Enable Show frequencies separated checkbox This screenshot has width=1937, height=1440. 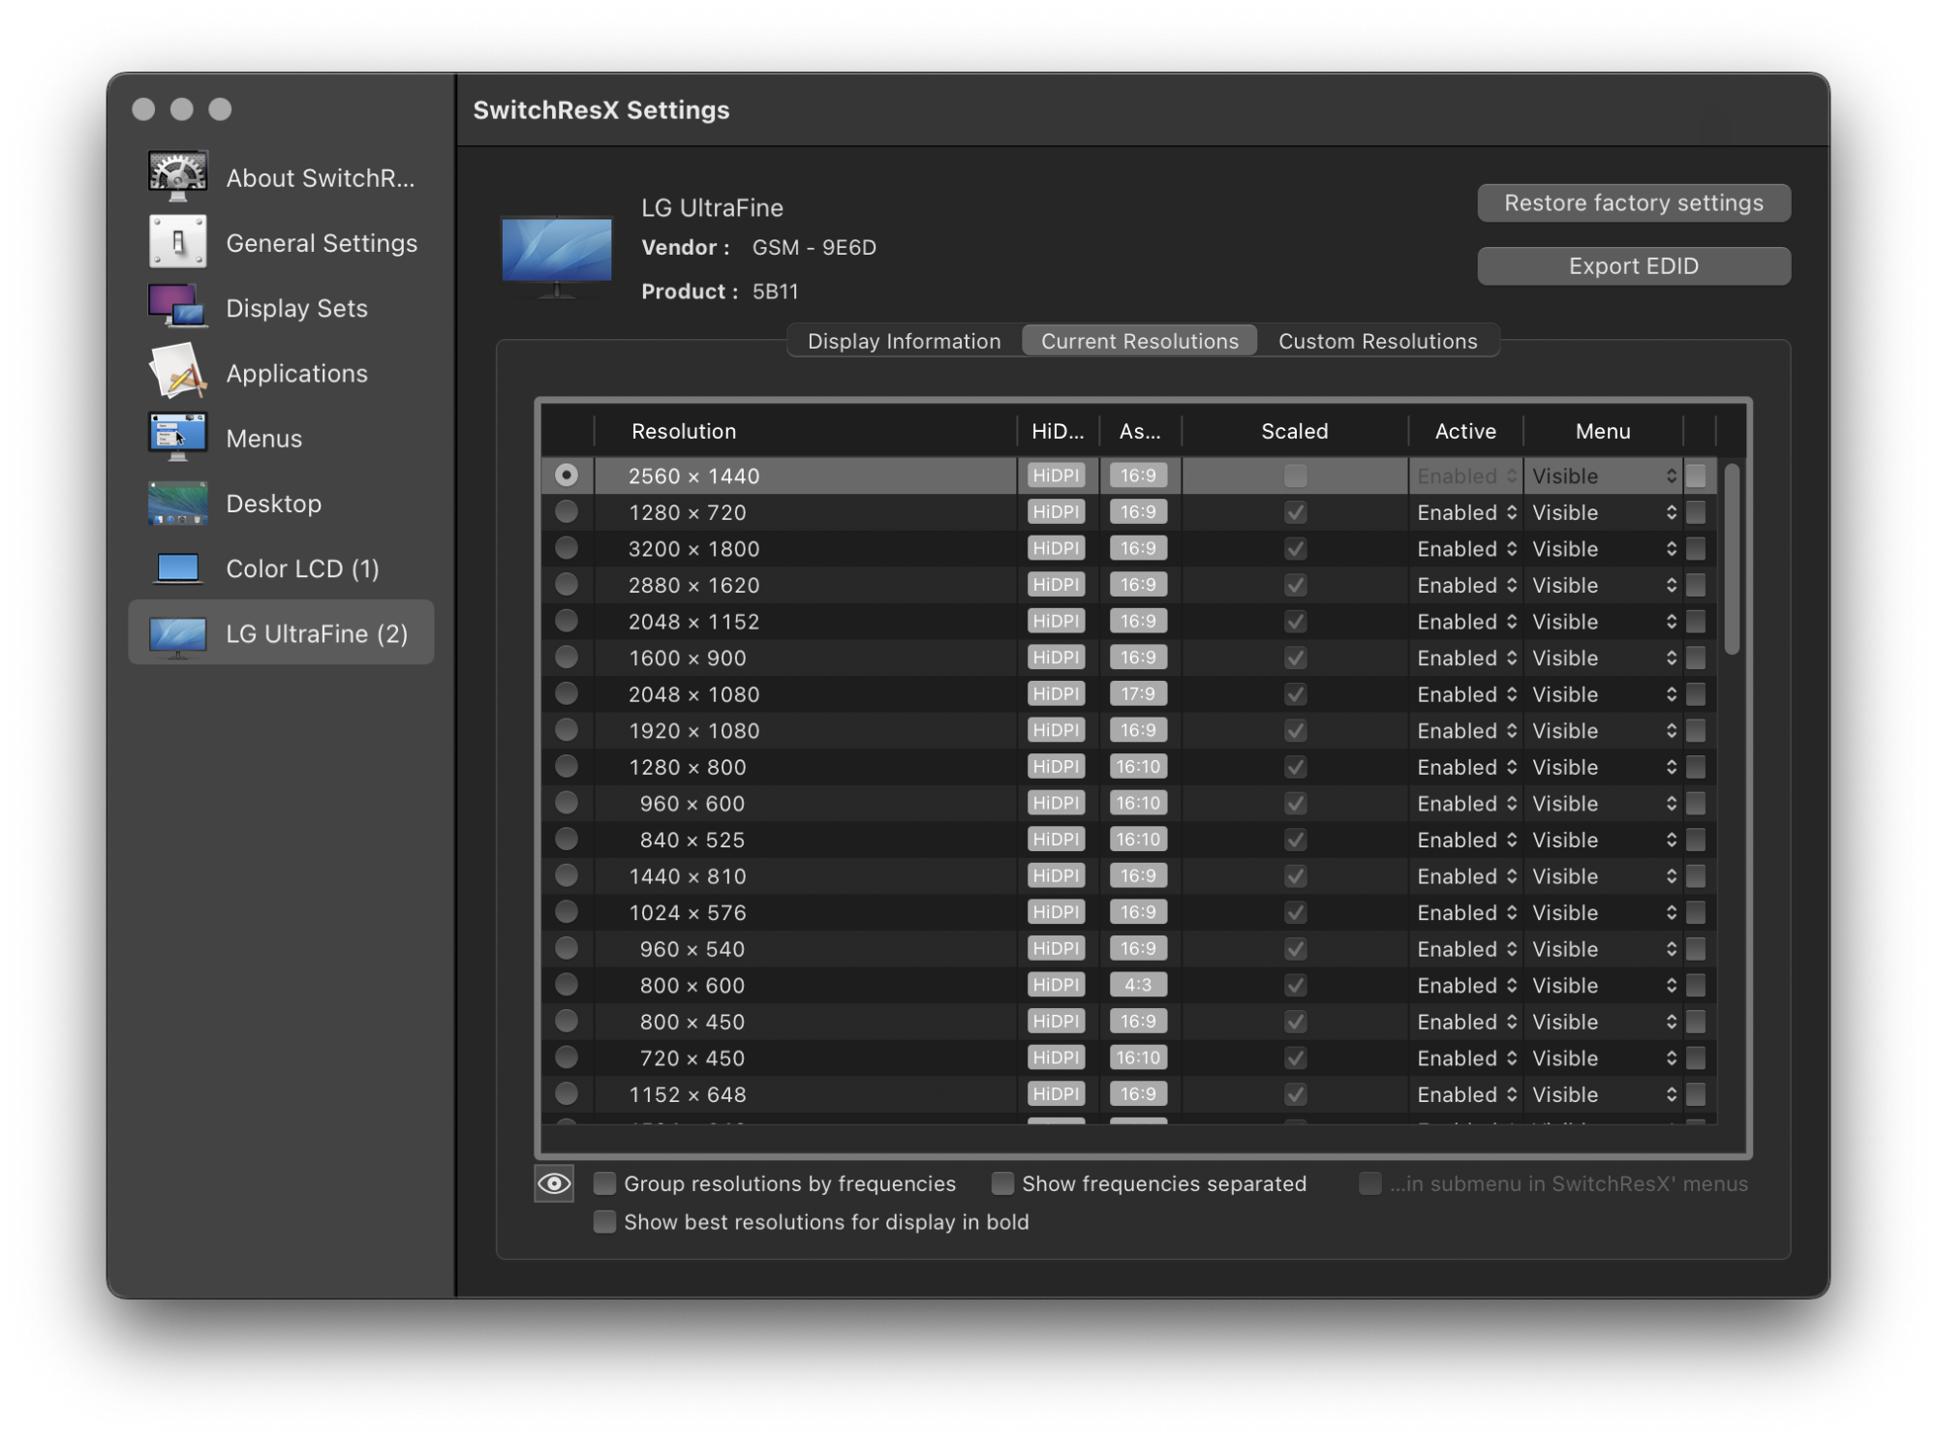[1002, 1182]
